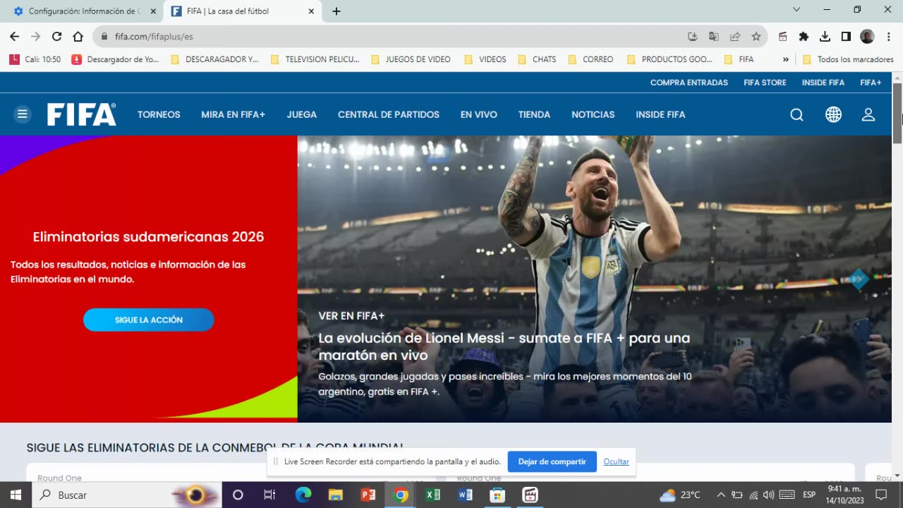The width and height of the screenshot is (903, 508).
Task: Open the MIRA EN FIFA+ menu
Action: 233,114
